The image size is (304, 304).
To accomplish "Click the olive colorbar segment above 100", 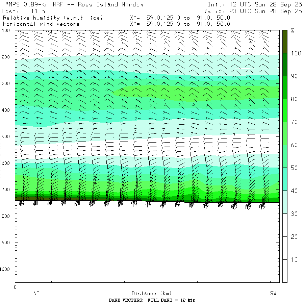I will pos(285,42).
